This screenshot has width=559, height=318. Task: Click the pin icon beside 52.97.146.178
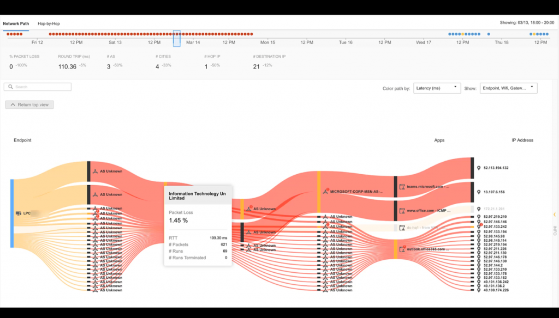pyautogui.click(x=479, y=257)
